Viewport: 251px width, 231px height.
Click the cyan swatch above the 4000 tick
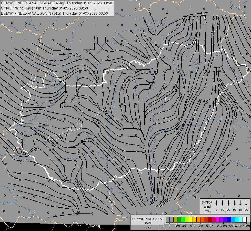tap(237, 219)
